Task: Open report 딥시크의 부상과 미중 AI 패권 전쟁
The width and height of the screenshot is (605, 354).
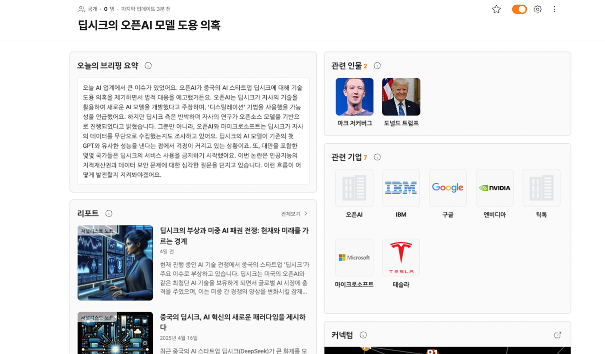Action: (x=234, y=235)
